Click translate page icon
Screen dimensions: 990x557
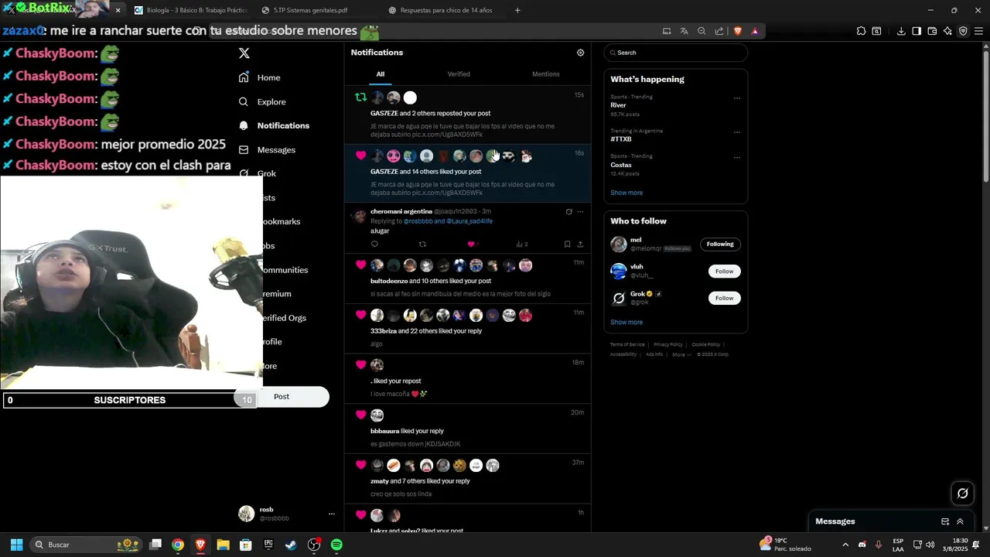[x=684, y=31]
